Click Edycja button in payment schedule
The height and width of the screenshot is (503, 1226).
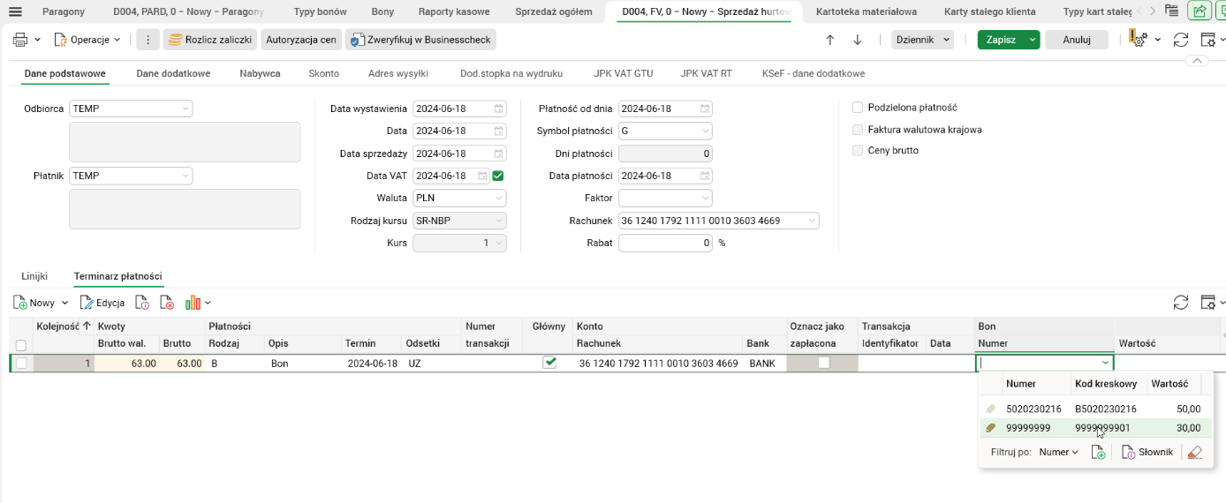click(102, 303)
